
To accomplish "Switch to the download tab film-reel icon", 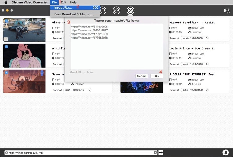I will (x=131, y=10).
